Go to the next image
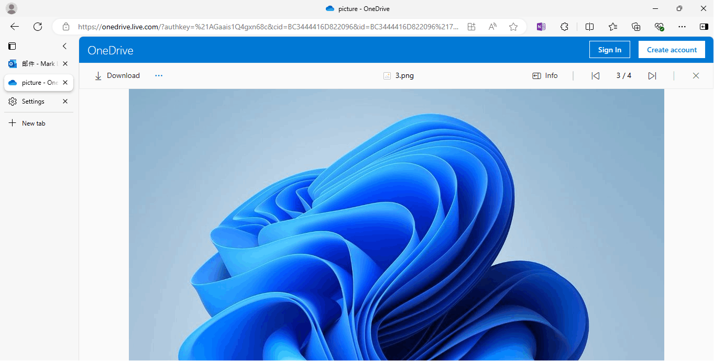714x361 pixels. point(652,76)
